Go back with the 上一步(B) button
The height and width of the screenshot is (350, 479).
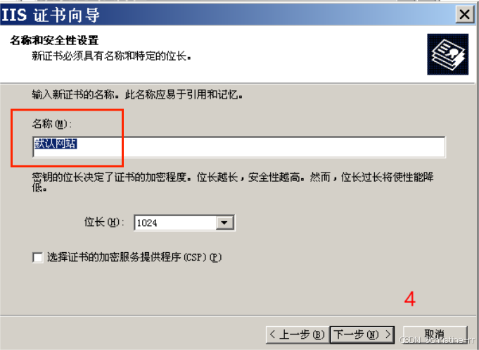[x=298, y=335]
